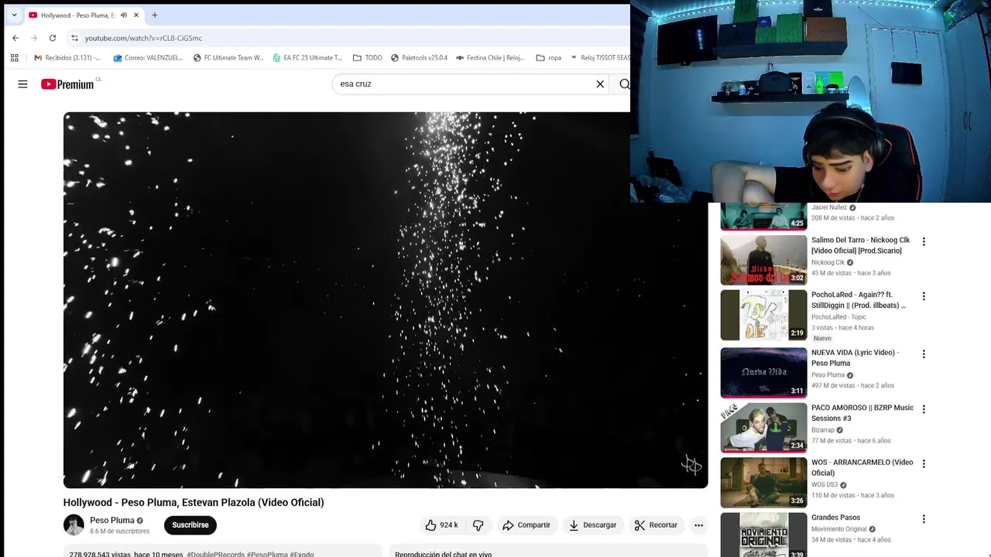Screen dimensions: 991x557
Task: Select the Hollywood - Peso Pluma tab
Action: pos(77,15)
